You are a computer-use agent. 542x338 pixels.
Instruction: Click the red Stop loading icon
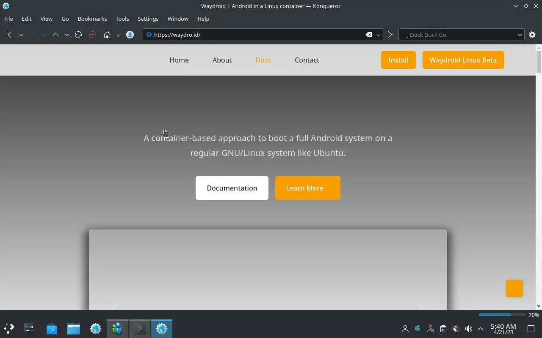click(93, 35)
